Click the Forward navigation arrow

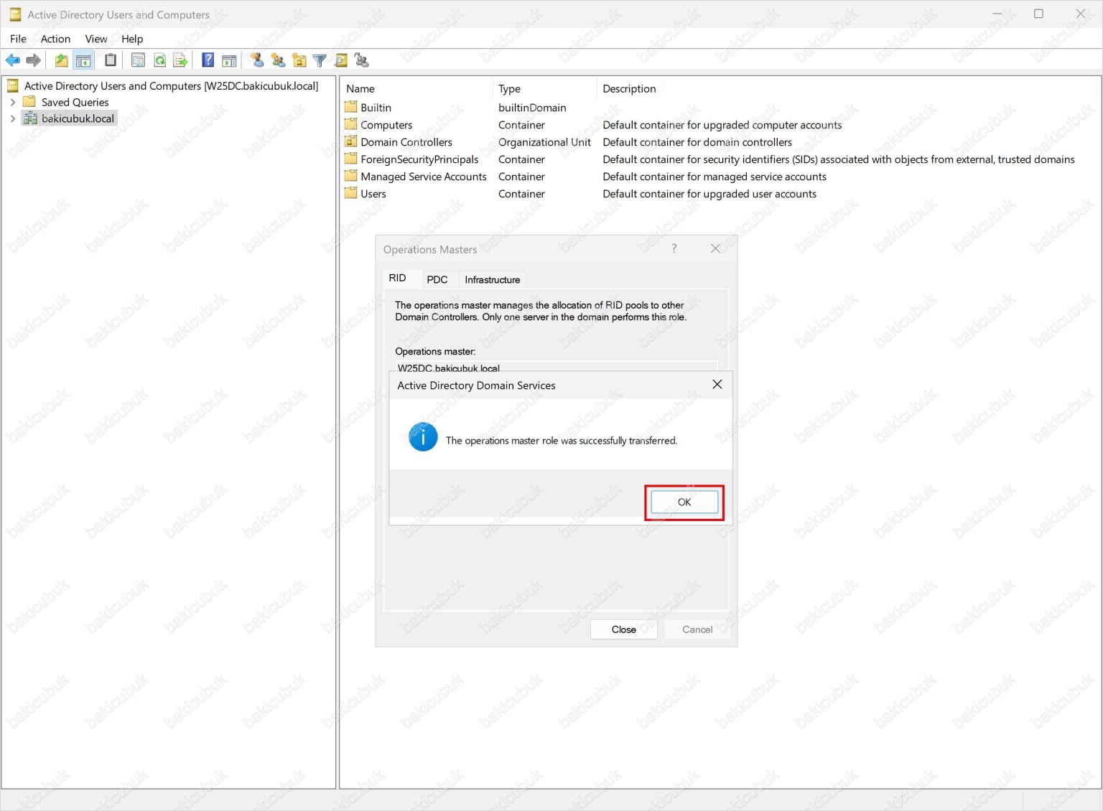pyautogui.click(x=33, y=60)
